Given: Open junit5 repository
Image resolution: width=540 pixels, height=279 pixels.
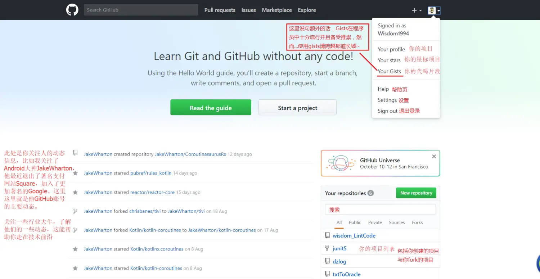Looking at the screenshot, I should [339, 248].
